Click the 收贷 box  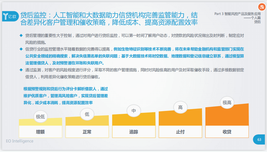[227, 131]
